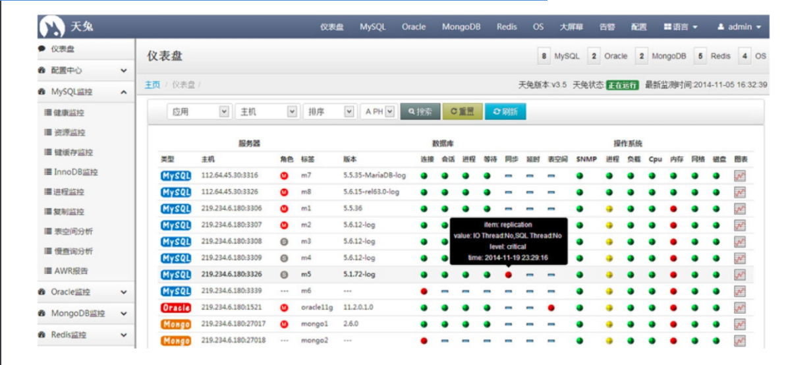
Task: Open 仪表盘 in top navigation
Action: coord(332,27)
